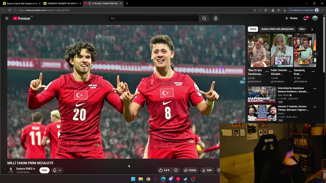Open Sadece ENES channel avatar

tap(11, 170)
